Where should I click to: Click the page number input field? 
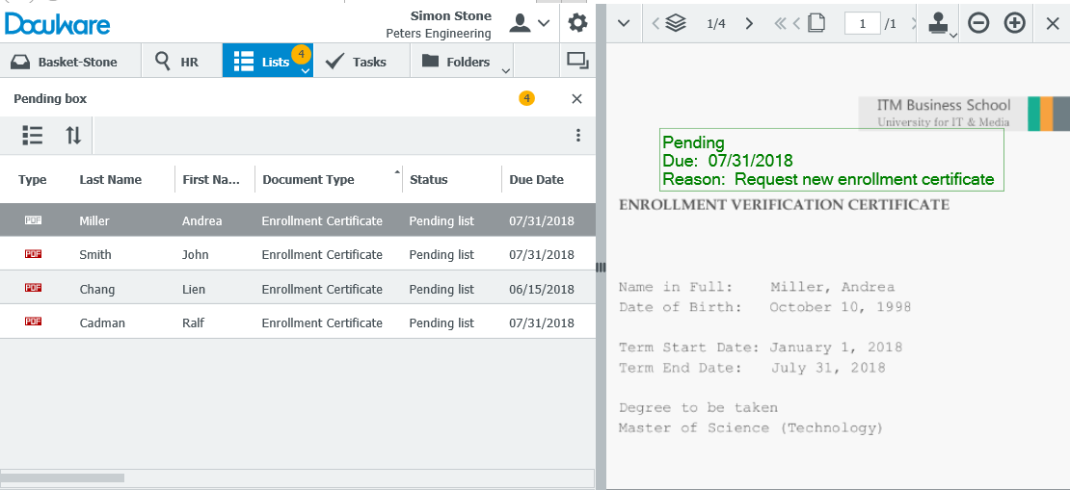pyautogui.click(x=862, y=23)
